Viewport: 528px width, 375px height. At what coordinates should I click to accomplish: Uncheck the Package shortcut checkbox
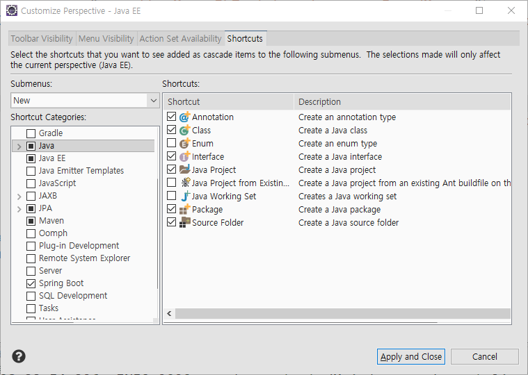pos(171,208)
